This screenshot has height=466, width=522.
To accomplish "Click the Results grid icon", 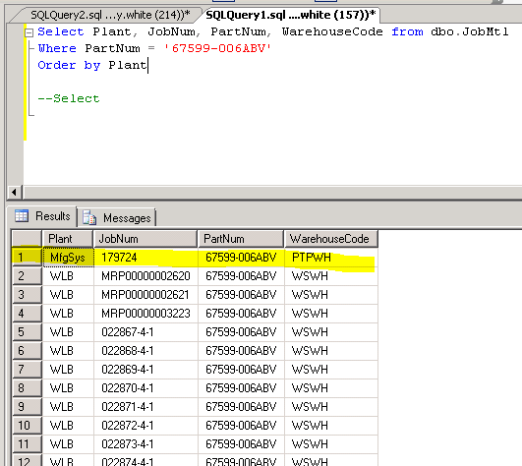I will click(22, 216).
